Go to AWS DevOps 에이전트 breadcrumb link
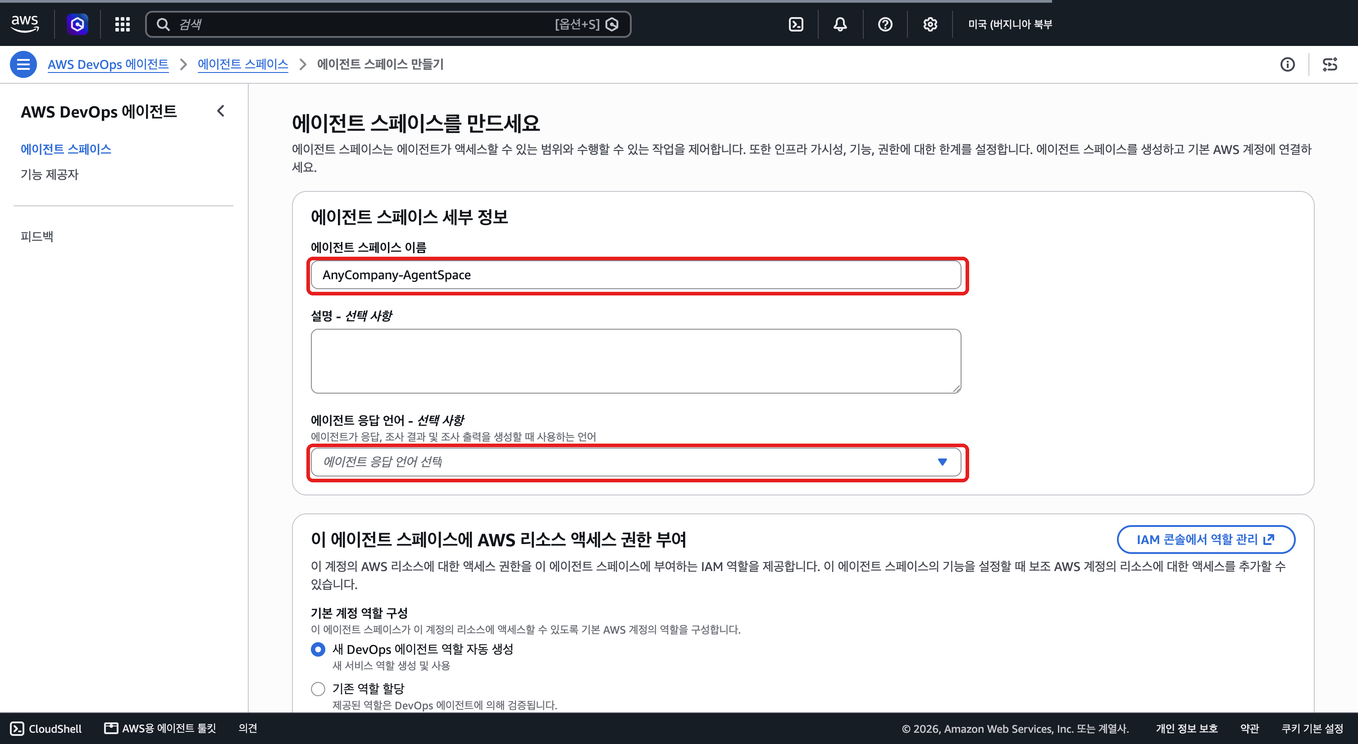 [x=108, y=64]
